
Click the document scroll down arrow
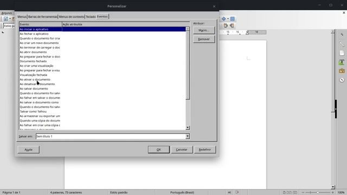point(332,187)
